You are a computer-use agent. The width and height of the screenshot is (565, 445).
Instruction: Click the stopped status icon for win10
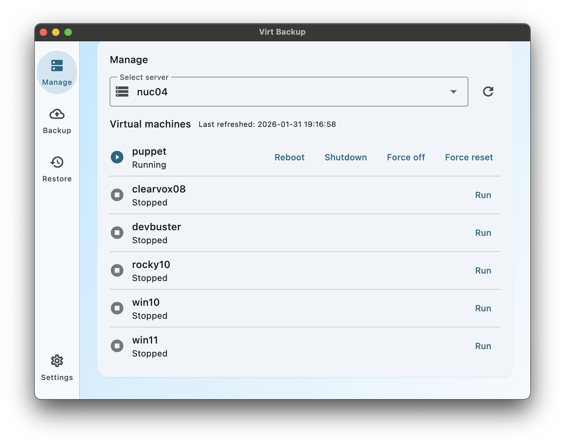coord(117,308)
